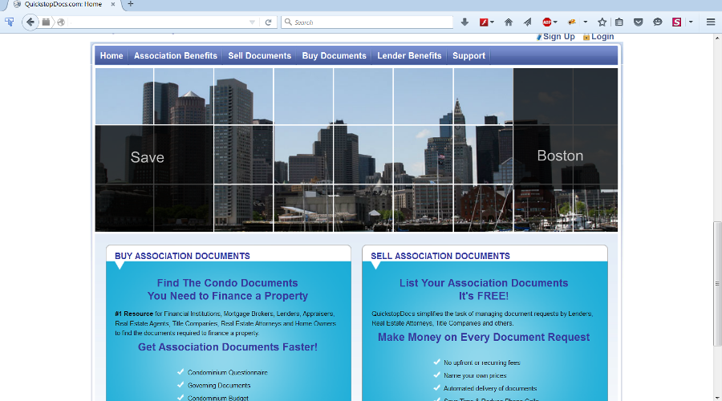Click the 'Save' banner caption

(x=148, y=157)
